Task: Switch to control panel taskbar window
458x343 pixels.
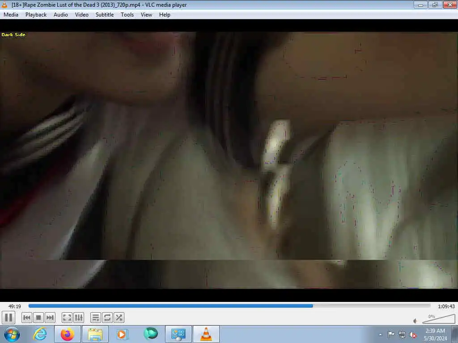Action: pos(178,334)
